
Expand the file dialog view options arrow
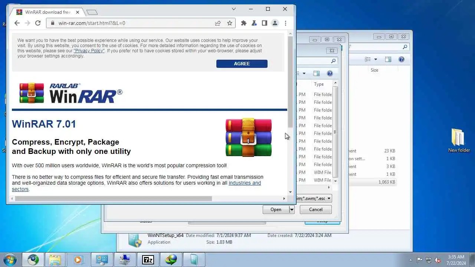[304, 73]
